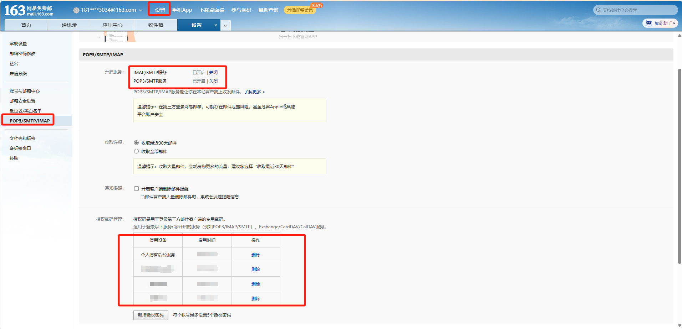Click the search magnifier icon
682x329 pixels.
(598, 10)
